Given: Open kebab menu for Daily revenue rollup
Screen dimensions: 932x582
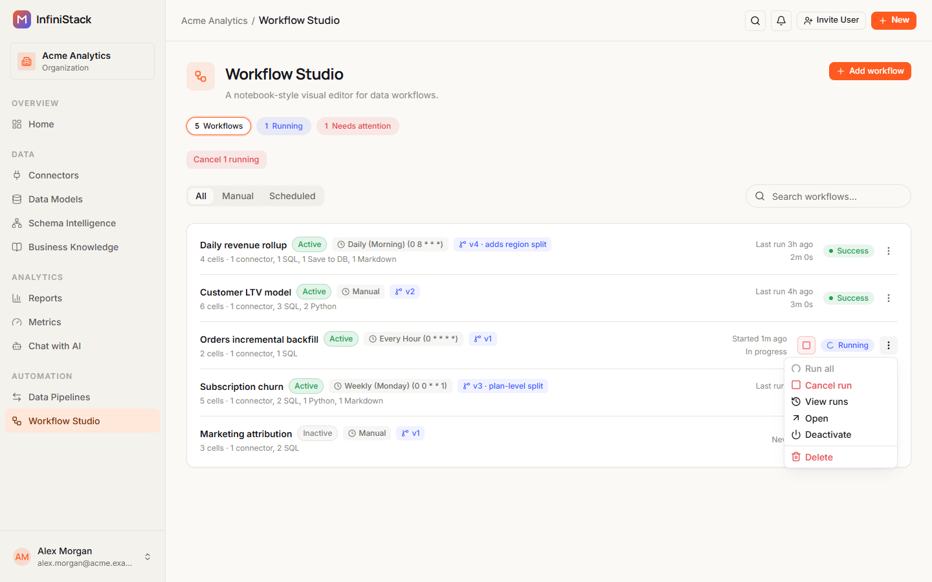Looking at the screenshot, I should (x=889, y=251).
